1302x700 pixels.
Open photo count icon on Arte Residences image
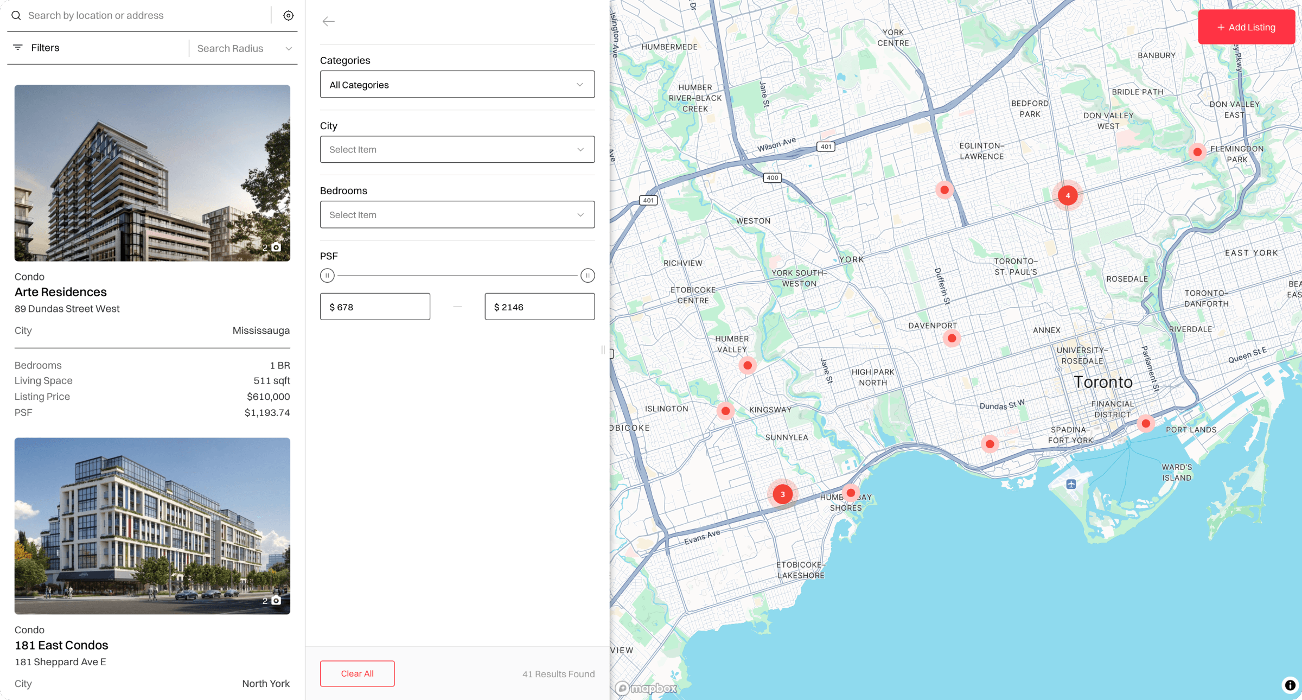[276, 247]
